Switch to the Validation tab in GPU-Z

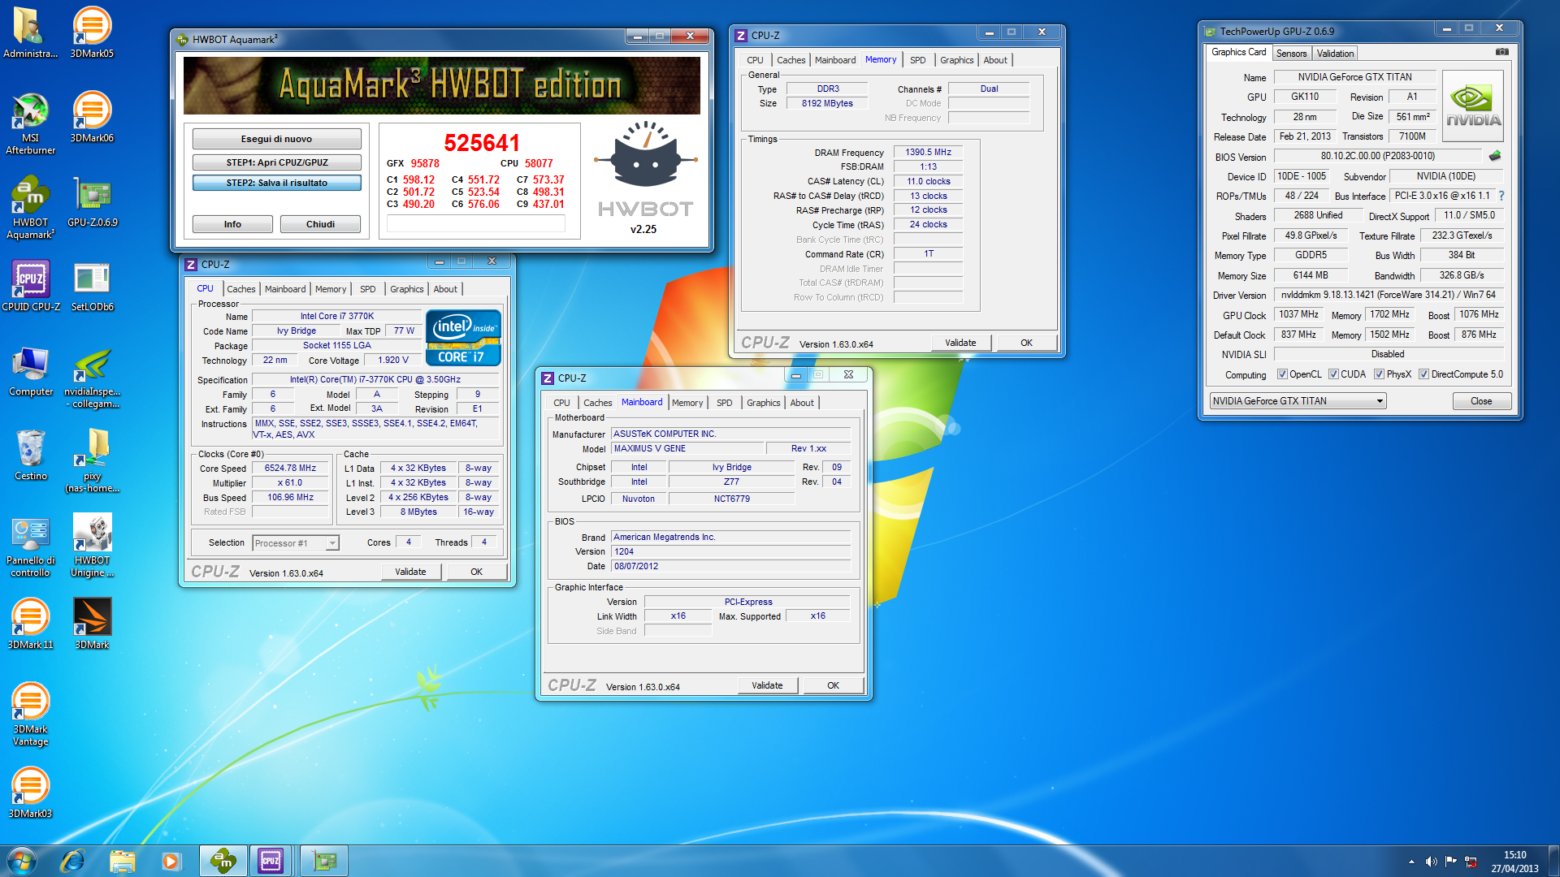tap(1335, 54)
